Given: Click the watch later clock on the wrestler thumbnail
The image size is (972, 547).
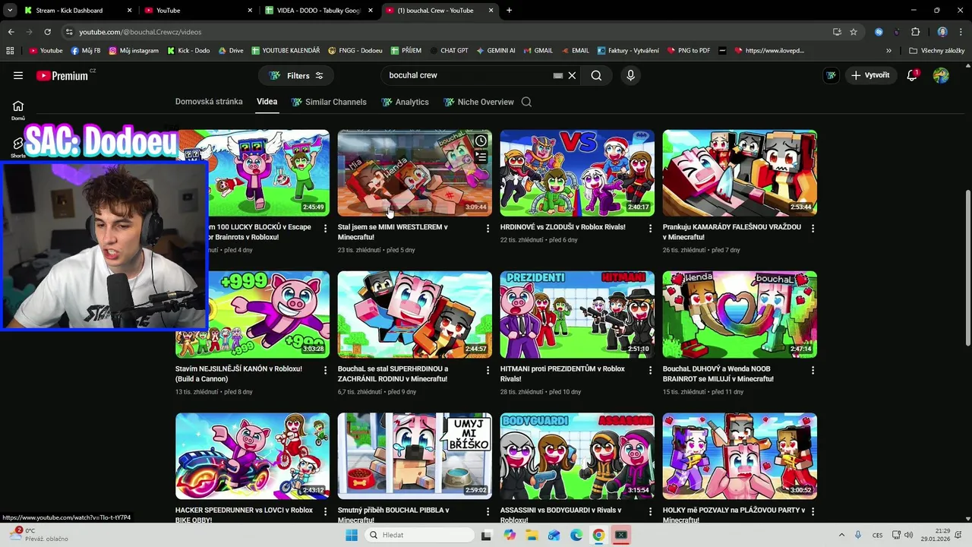Looking at the screenshot, I should 481,141.
